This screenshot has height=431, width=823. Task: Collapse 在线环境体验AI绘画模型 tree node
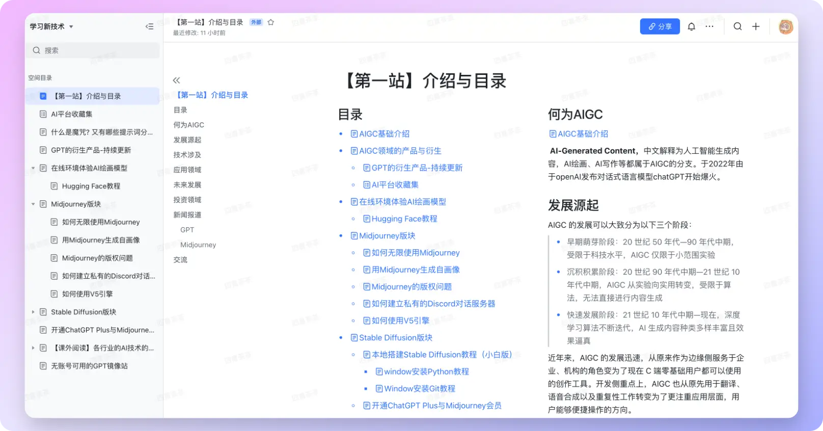coord(33,168)
